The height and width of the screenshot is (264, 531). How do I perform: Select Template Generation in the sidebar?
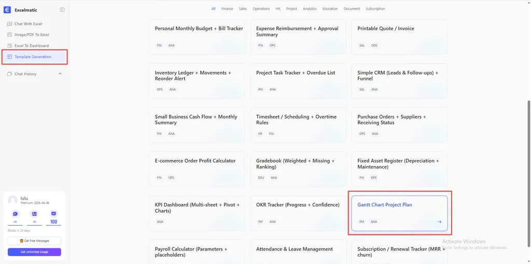(x=33, y=57)
